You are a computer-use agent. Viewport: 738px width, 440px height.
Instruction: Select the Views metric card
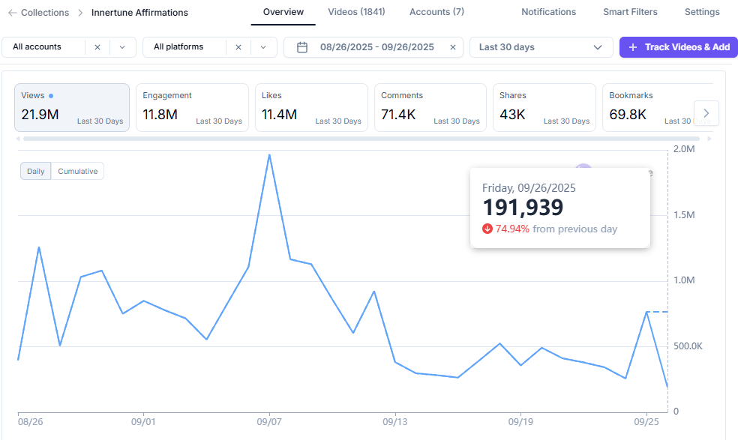click(x=72, y=107)
